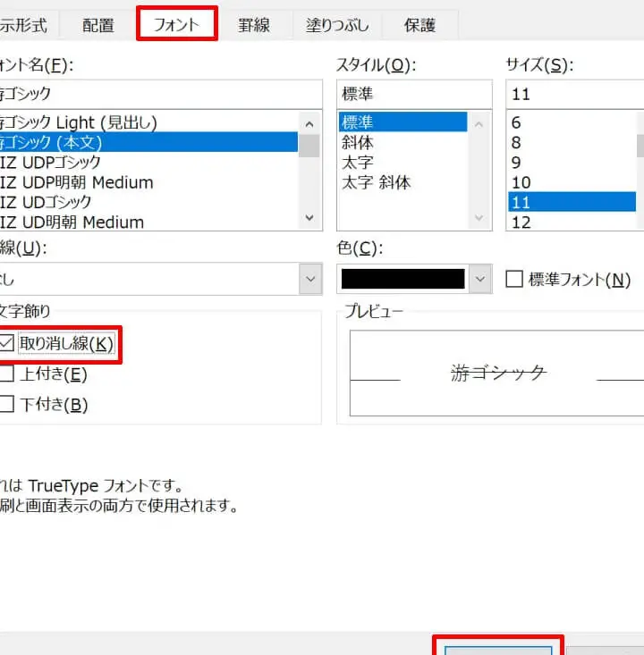The image size is (644, 655).
Task: Select 標準 style in list
Action: click(402, 122)
